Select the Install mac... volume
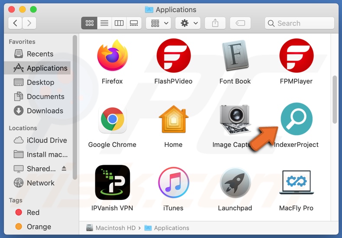 [37, 154]
